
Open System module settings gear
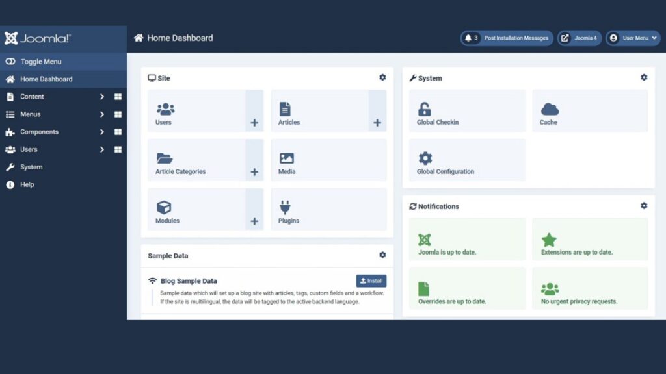tap(644, 78)
